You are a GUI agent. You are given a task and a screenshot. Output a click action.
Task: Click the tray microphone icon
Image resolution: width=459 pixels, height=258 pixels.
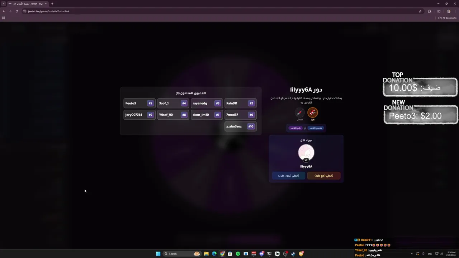coord(423,254)
